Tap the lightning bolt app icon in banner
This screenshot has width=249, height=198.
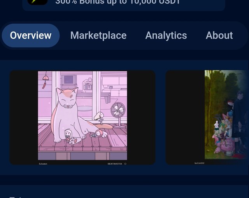(38, 2)
